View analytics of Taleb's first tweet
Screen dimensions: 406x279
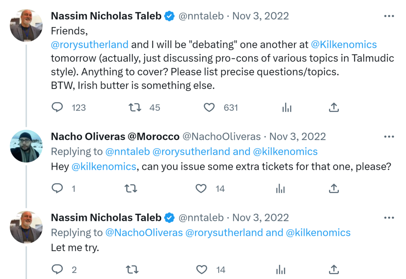click(x=287, y=107)
